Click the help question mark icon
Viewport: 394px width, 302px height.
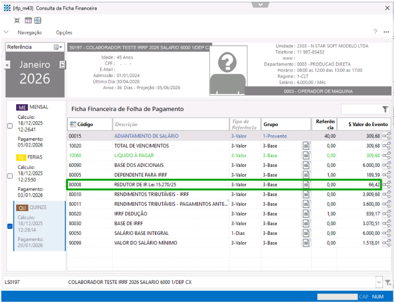click(375, 32)
